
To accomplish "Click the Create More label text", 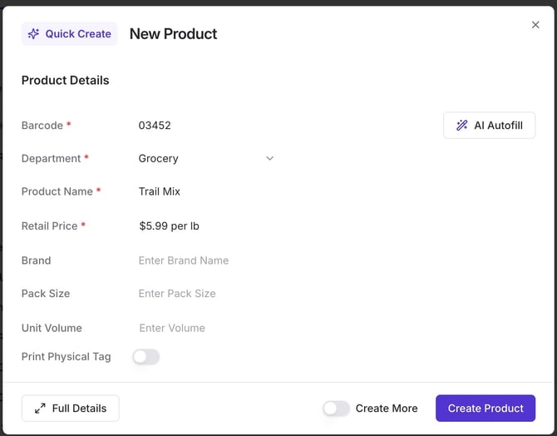I will (x=387, y=409).
